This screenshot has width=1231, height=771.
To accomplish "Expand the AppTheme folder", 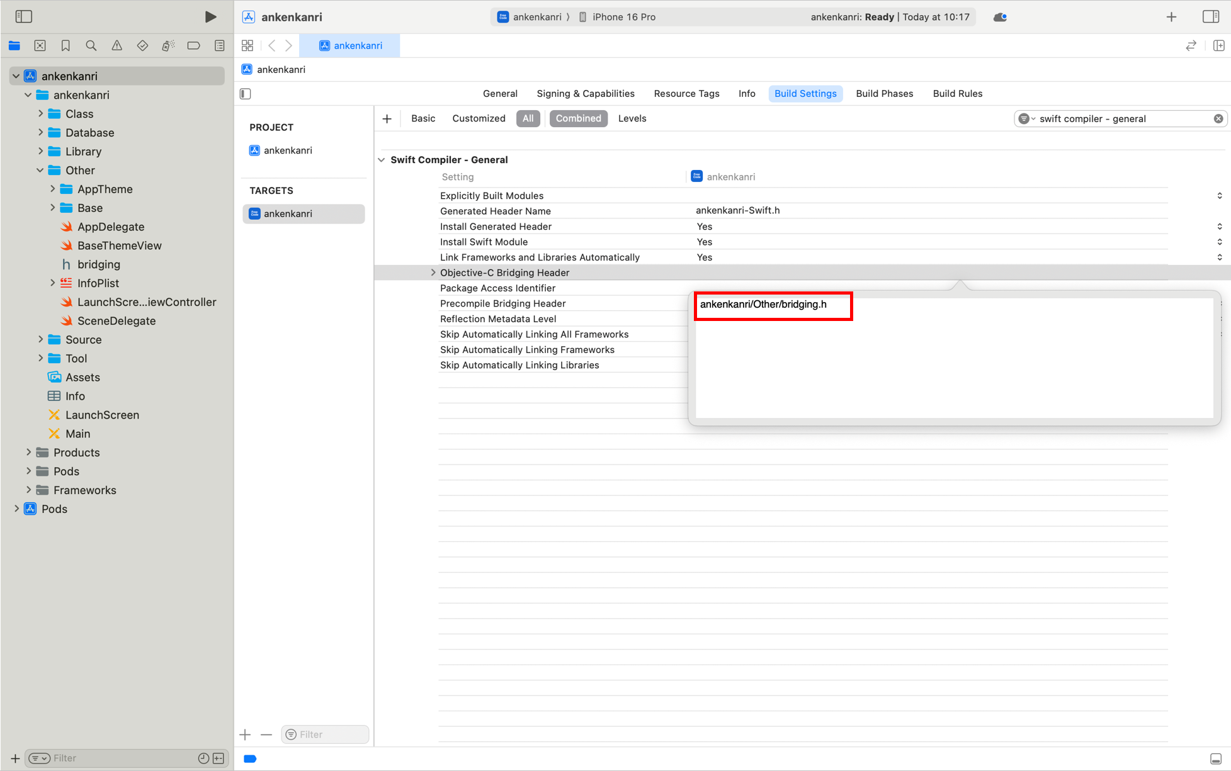I will pyautogui.click(x=52, y=189).
